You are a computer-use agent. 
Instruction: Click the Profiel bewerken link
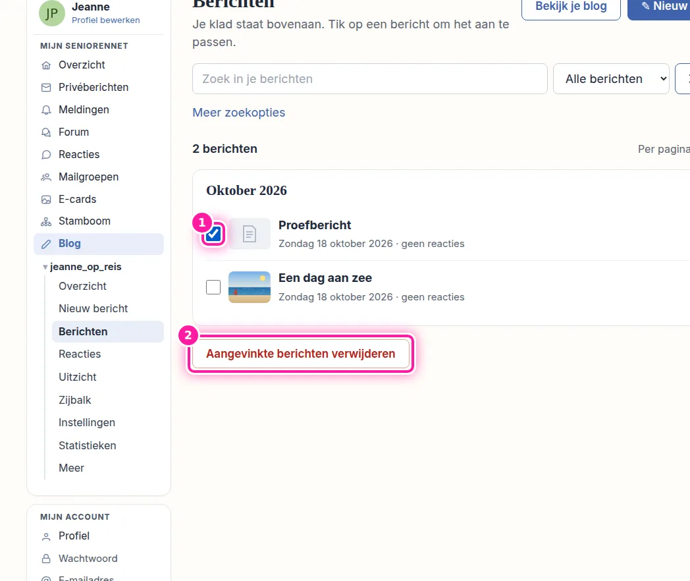[105, 20]
